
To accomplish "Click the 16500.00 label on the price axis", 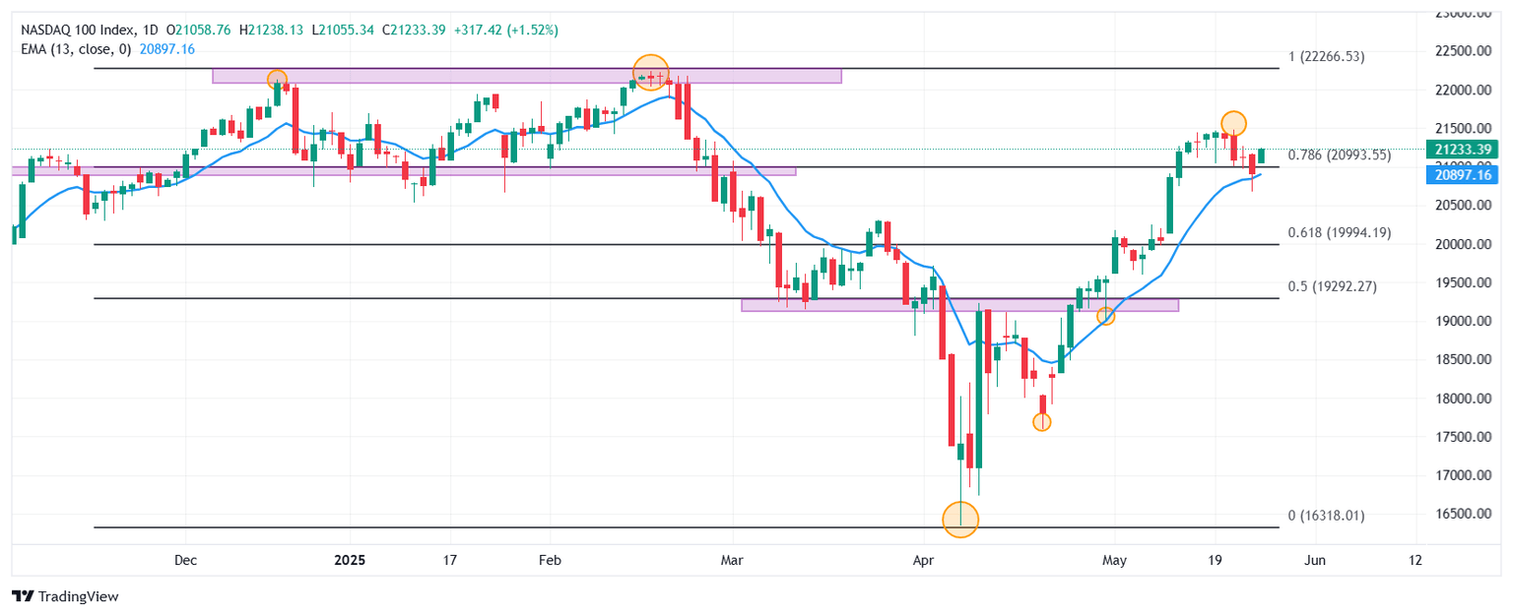I will [1459, 514].
